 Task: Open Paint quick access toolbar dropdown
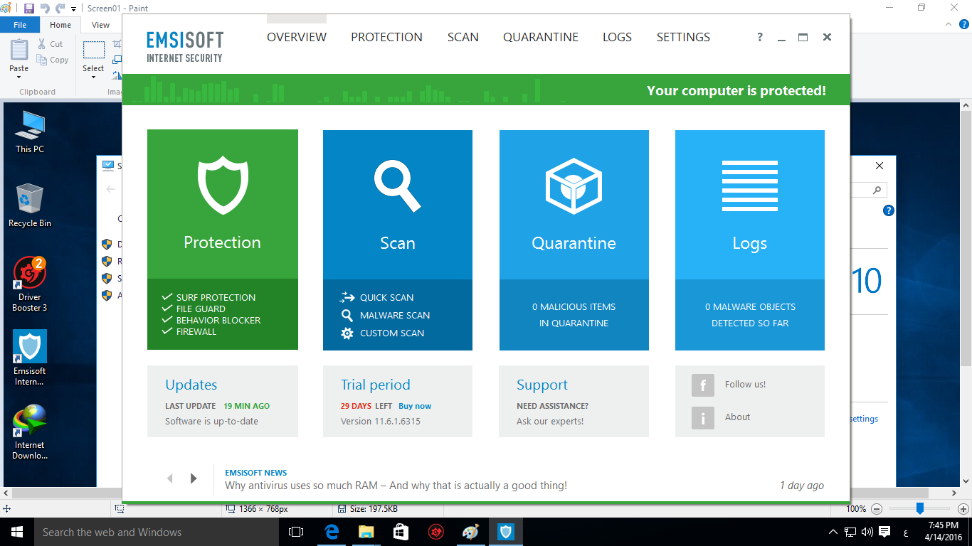click(x=75, y=9)
